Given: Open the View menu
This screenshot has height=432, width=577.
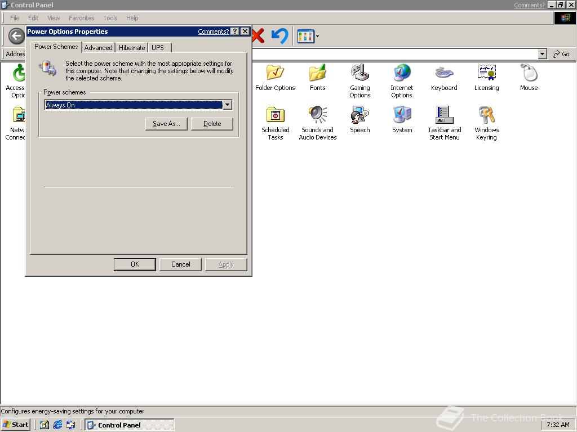Looking at the screenshot, I should click(x=54, y=18).
